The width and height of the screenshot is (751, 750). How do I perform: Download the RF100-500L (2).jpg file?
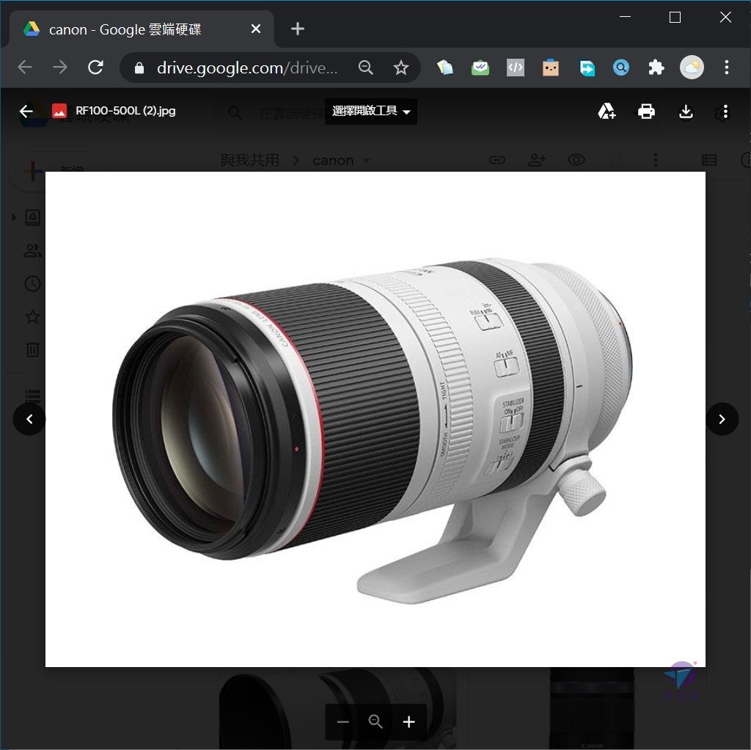pyautogui.click(x=686, y=112)
